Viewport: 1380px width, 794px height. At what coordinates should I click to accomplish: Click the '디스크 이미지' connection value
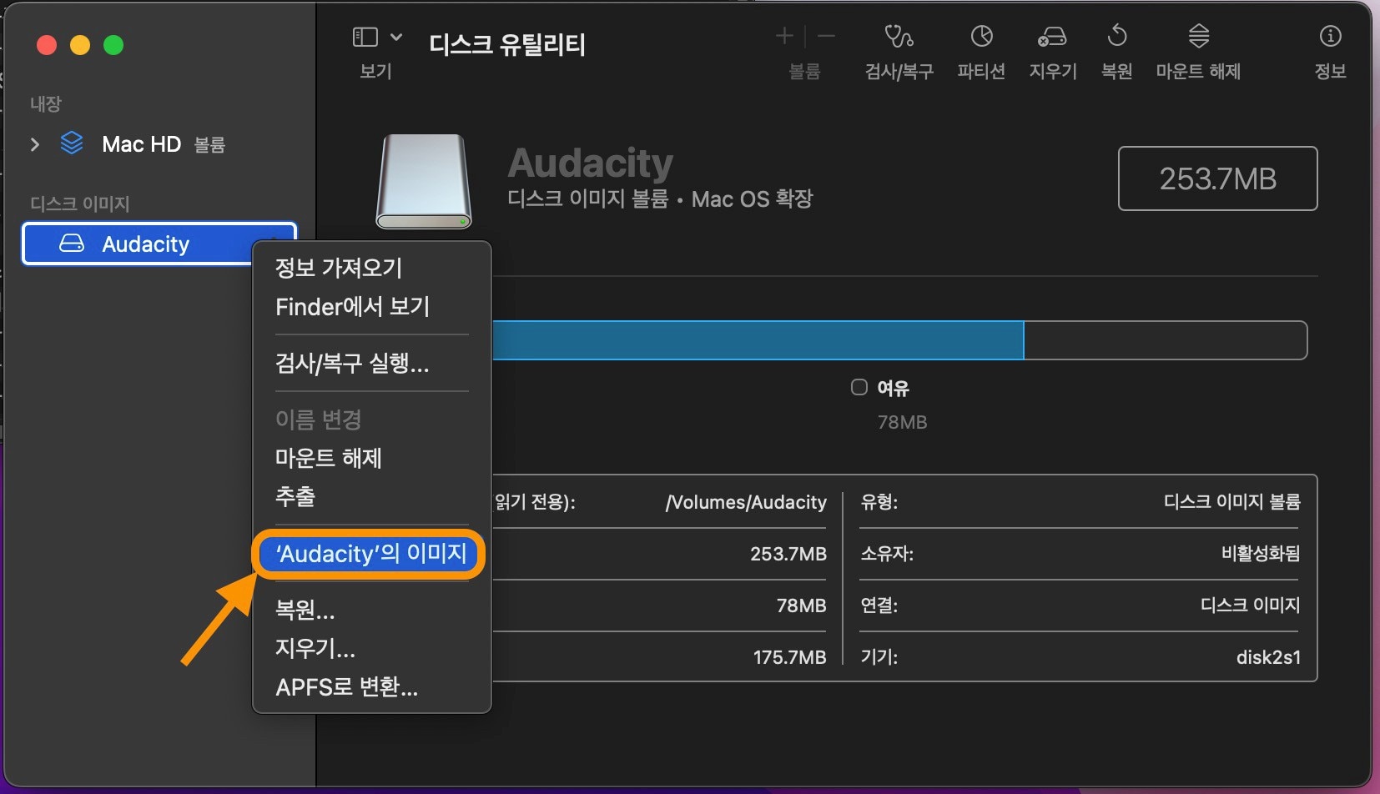pos(1250,606)
